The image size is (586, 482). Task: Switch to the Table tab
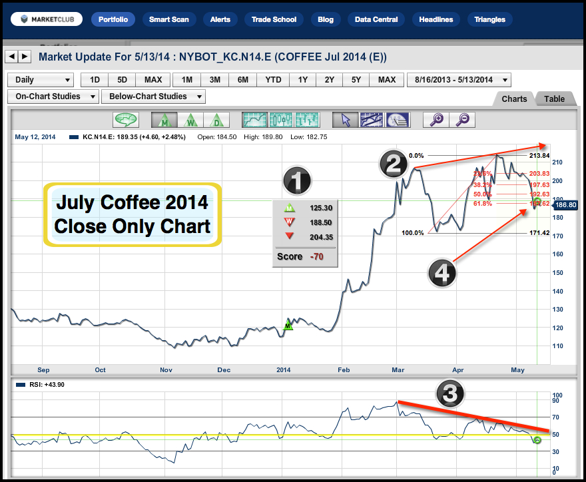click(x=554, y=99)
